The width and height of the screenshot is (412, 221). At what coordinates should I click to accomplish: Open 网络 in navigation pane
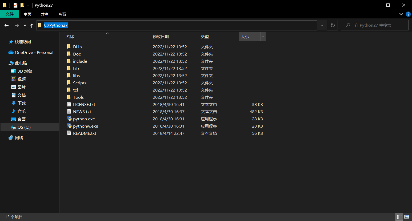click(x=19, y=138)
